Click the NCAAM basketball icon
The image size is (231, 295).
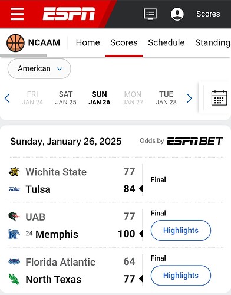click(15, 43)
